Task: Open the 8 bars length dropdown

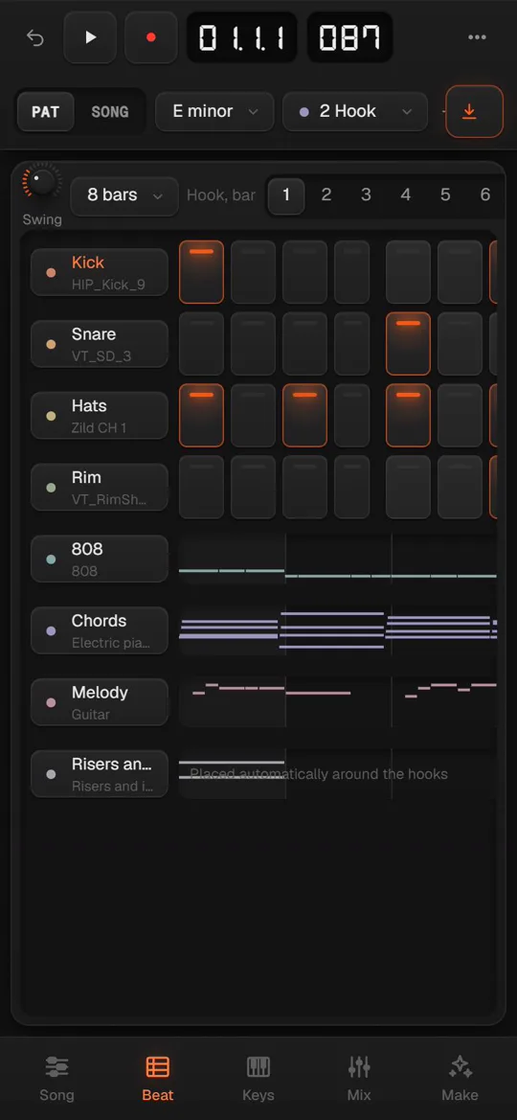Action: (x=124, y=195)
